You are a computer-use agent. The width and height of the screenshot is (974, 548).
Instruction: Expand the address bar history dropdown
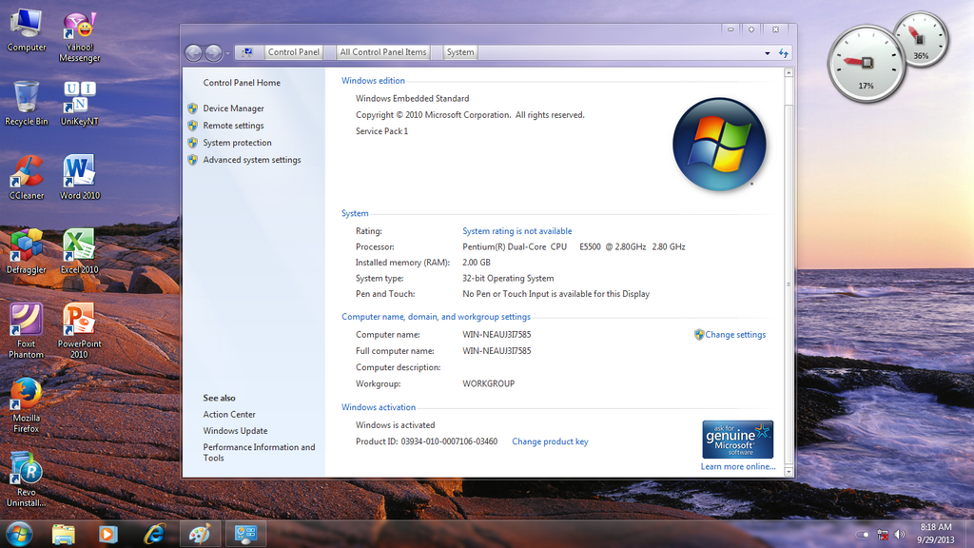point(767,53)
